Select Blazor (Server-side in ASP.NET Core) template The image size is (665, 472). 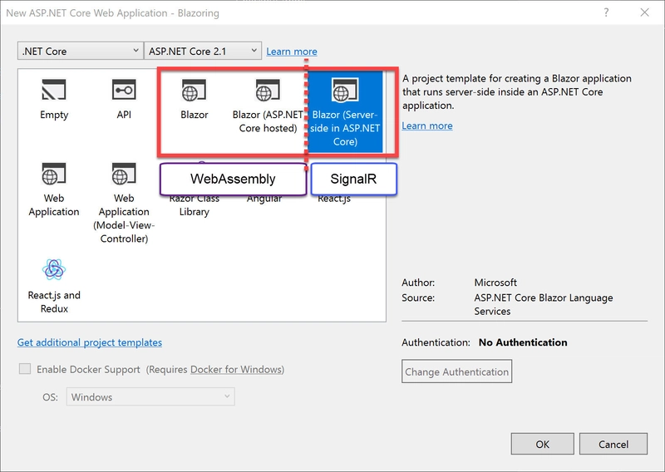point(345,112)
